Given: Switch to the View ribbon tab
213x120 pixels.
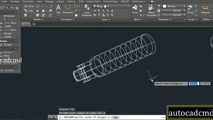Looking at the screenshot, I should [x=39, y=1].
